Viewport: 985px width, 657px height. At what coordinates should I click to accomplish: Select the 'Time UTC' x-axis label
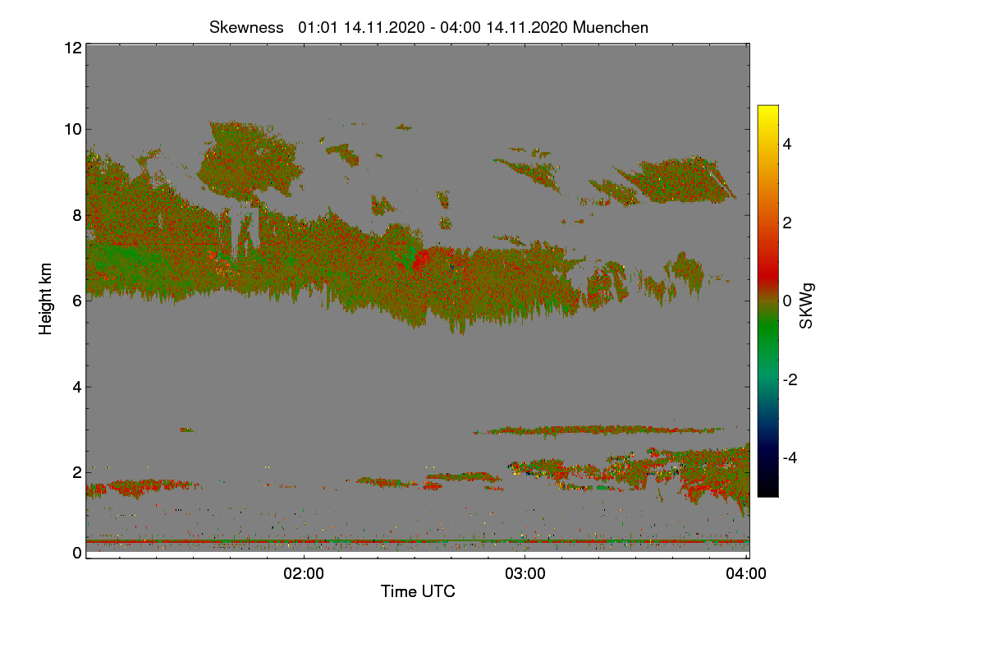tap(418, 591)
